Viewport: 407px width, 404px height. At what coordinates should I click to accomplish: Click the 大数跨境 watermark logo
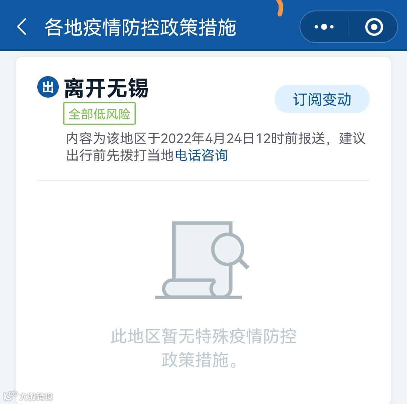28,396
